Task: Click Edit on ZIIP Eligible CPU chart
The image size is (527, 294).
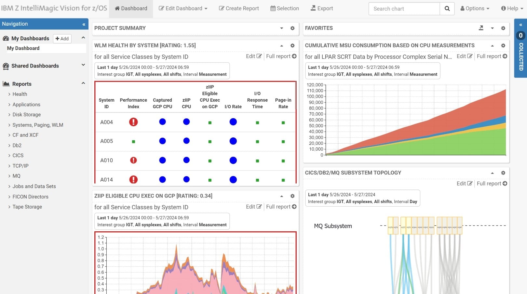Action: click(x=254, y=207)
